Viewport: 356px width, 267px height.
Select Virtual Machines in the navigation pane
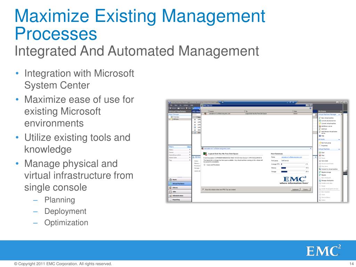(x=180, y=184)
